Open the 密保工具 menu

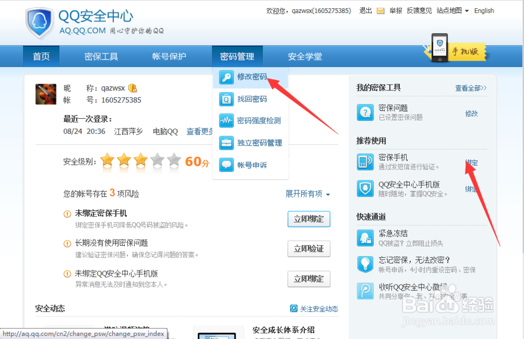click(x=101, y=56)
